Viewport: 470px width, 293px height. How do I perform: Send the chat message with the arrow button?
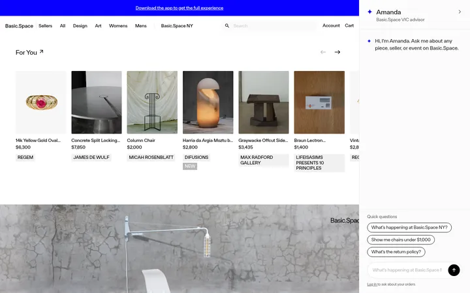click(x=454, y=270)
